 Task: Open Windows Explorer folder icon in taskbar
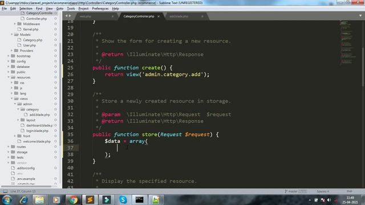click(x=39, y=200)
